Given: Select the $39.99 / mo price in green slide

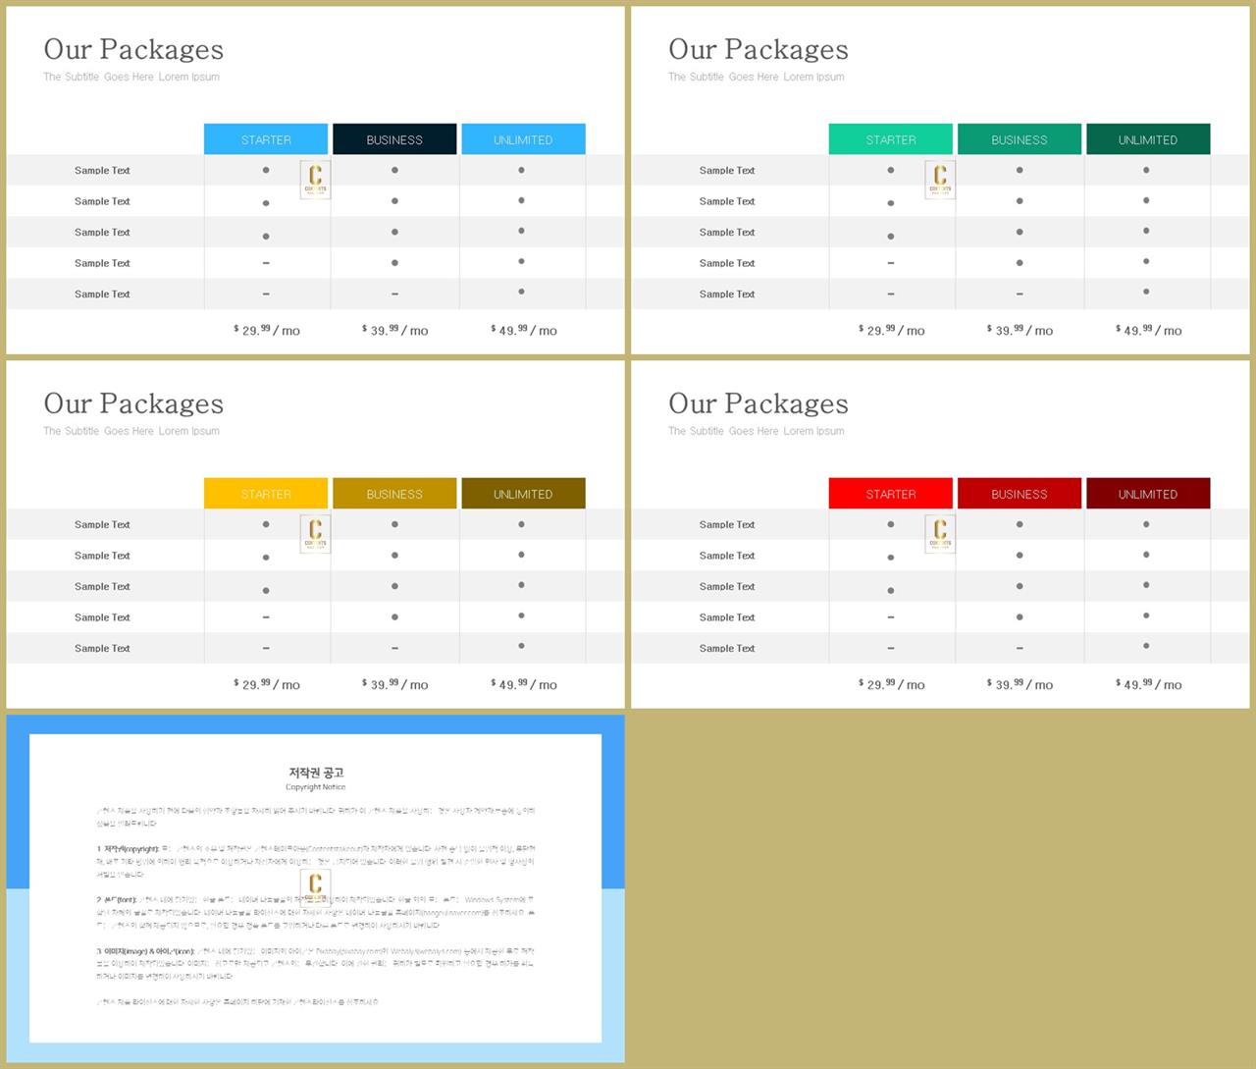Looking at the screenshot, I should (1020, 330).
